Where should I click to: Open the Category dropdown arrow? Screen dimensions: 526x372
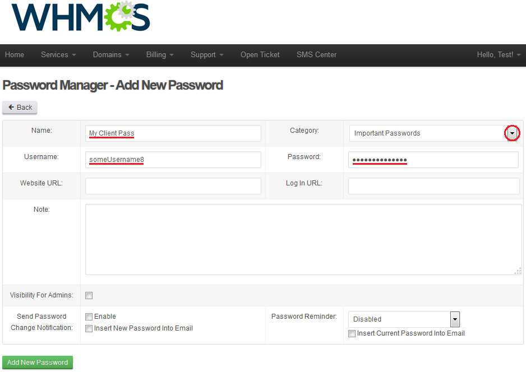click(x=512, y=133)
